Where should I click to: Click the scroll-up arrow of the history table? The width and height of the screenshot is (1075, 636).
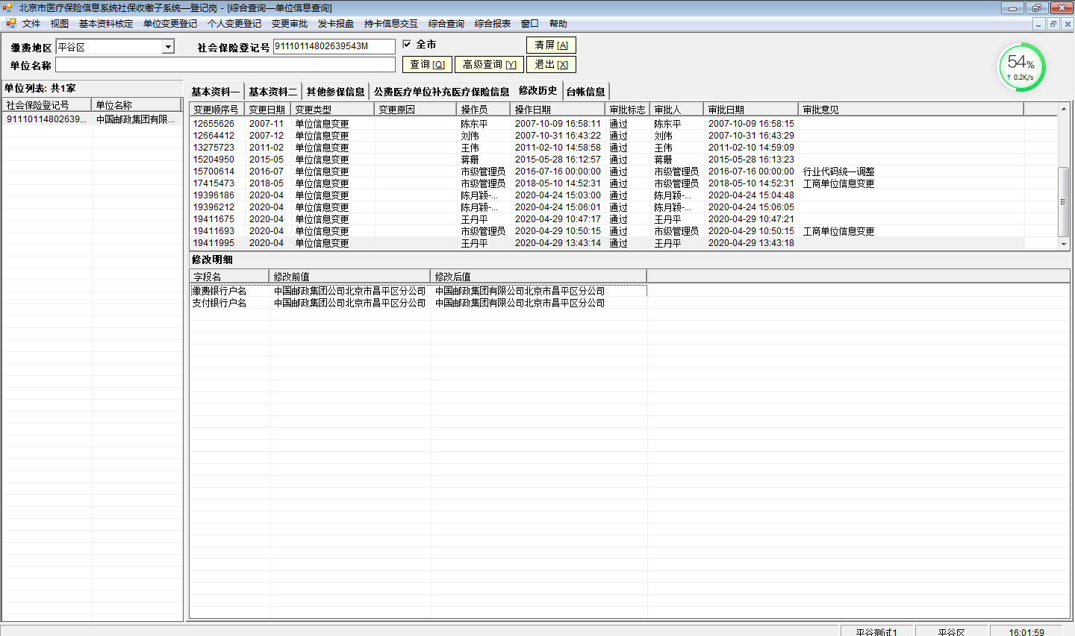[x=1064, y=110]
